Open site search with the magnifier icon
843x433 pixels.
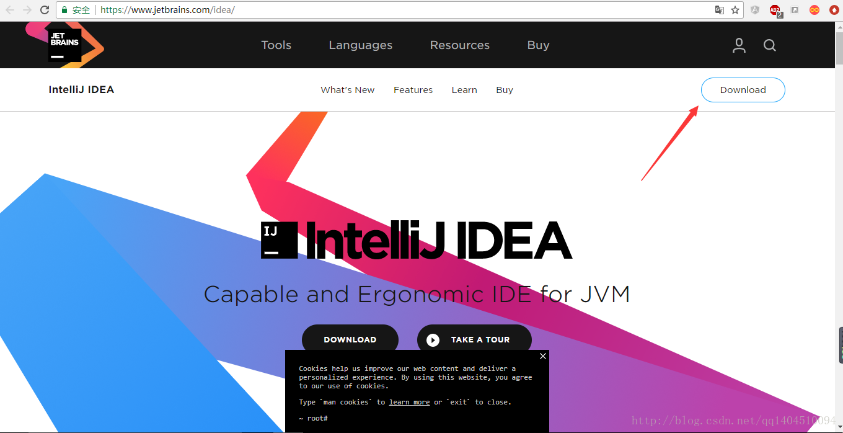(770, 45)
